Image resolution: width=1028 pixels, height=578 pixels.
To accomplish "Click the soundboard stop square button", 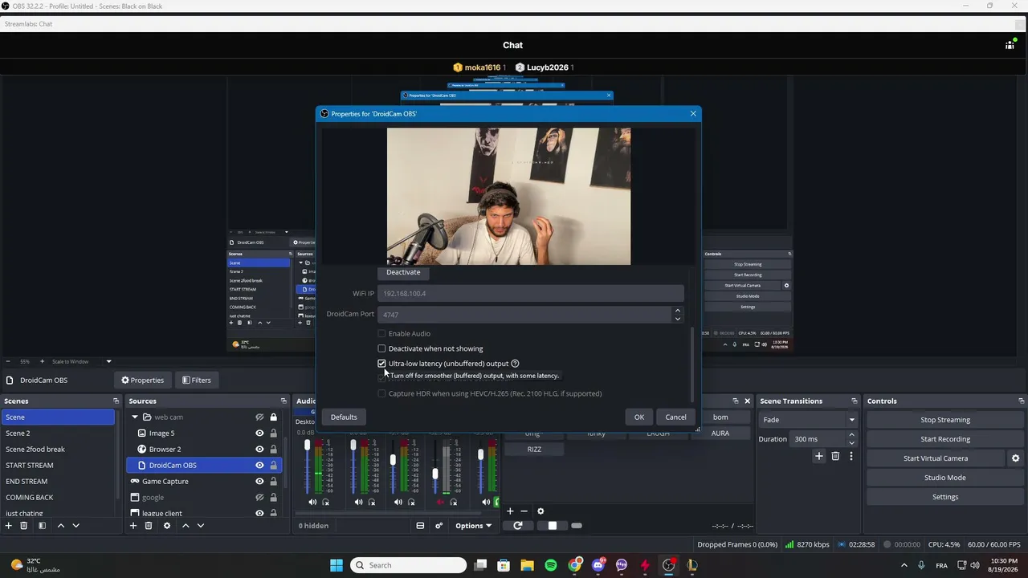I will pyautogui.click(x=553, y=526).
